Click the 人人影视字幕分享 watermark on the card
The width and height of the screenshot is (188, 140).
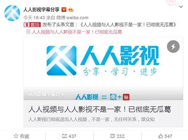click(x=46, y=94)
